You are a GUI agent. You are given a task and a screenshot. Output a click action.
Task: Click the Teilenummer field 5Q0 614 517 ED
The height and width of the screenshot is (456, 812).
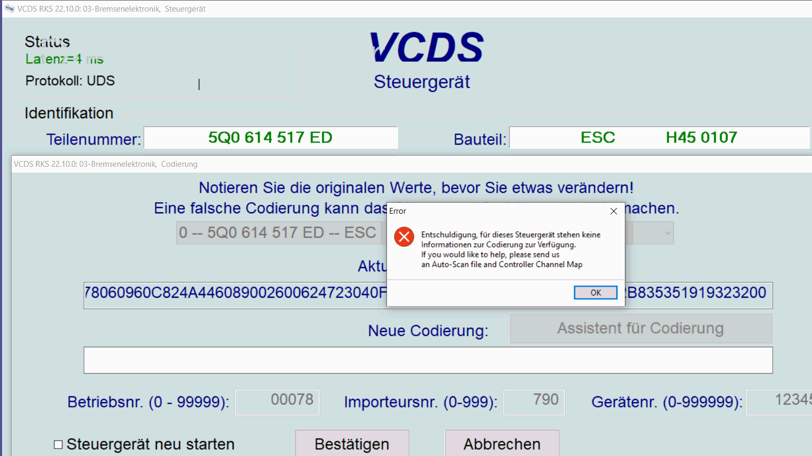pos(271,138)
